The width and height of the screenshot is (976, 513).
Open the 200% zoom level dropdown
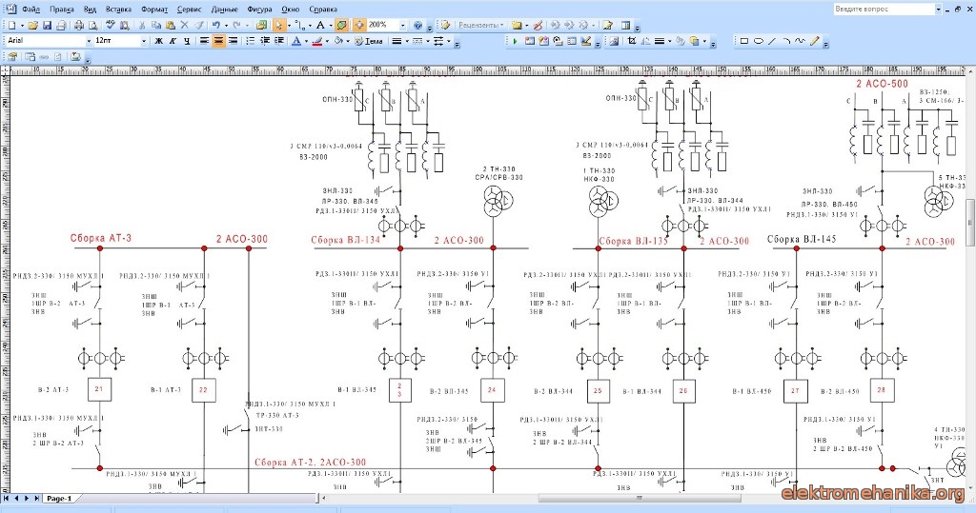coord(403,25)
